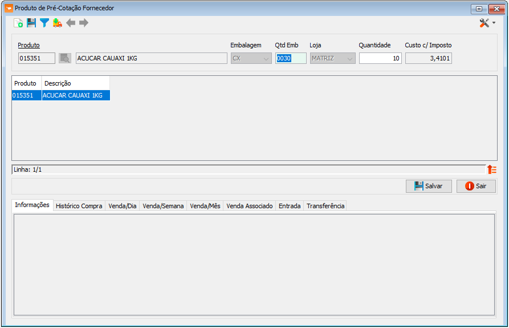This screenshot has width=509, height=328.
Task: Click the orange sort order icon
Action: [492, 169]
